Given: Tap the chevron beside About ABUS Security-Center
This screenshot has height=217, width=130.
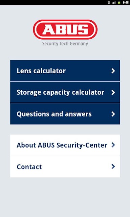Looking at the screenshot, I should 113,145.
